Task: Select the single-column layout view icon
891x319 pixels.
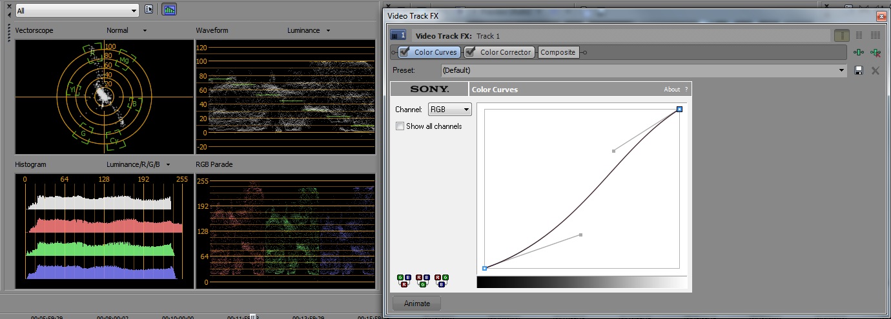Action: tap(842, 35)
